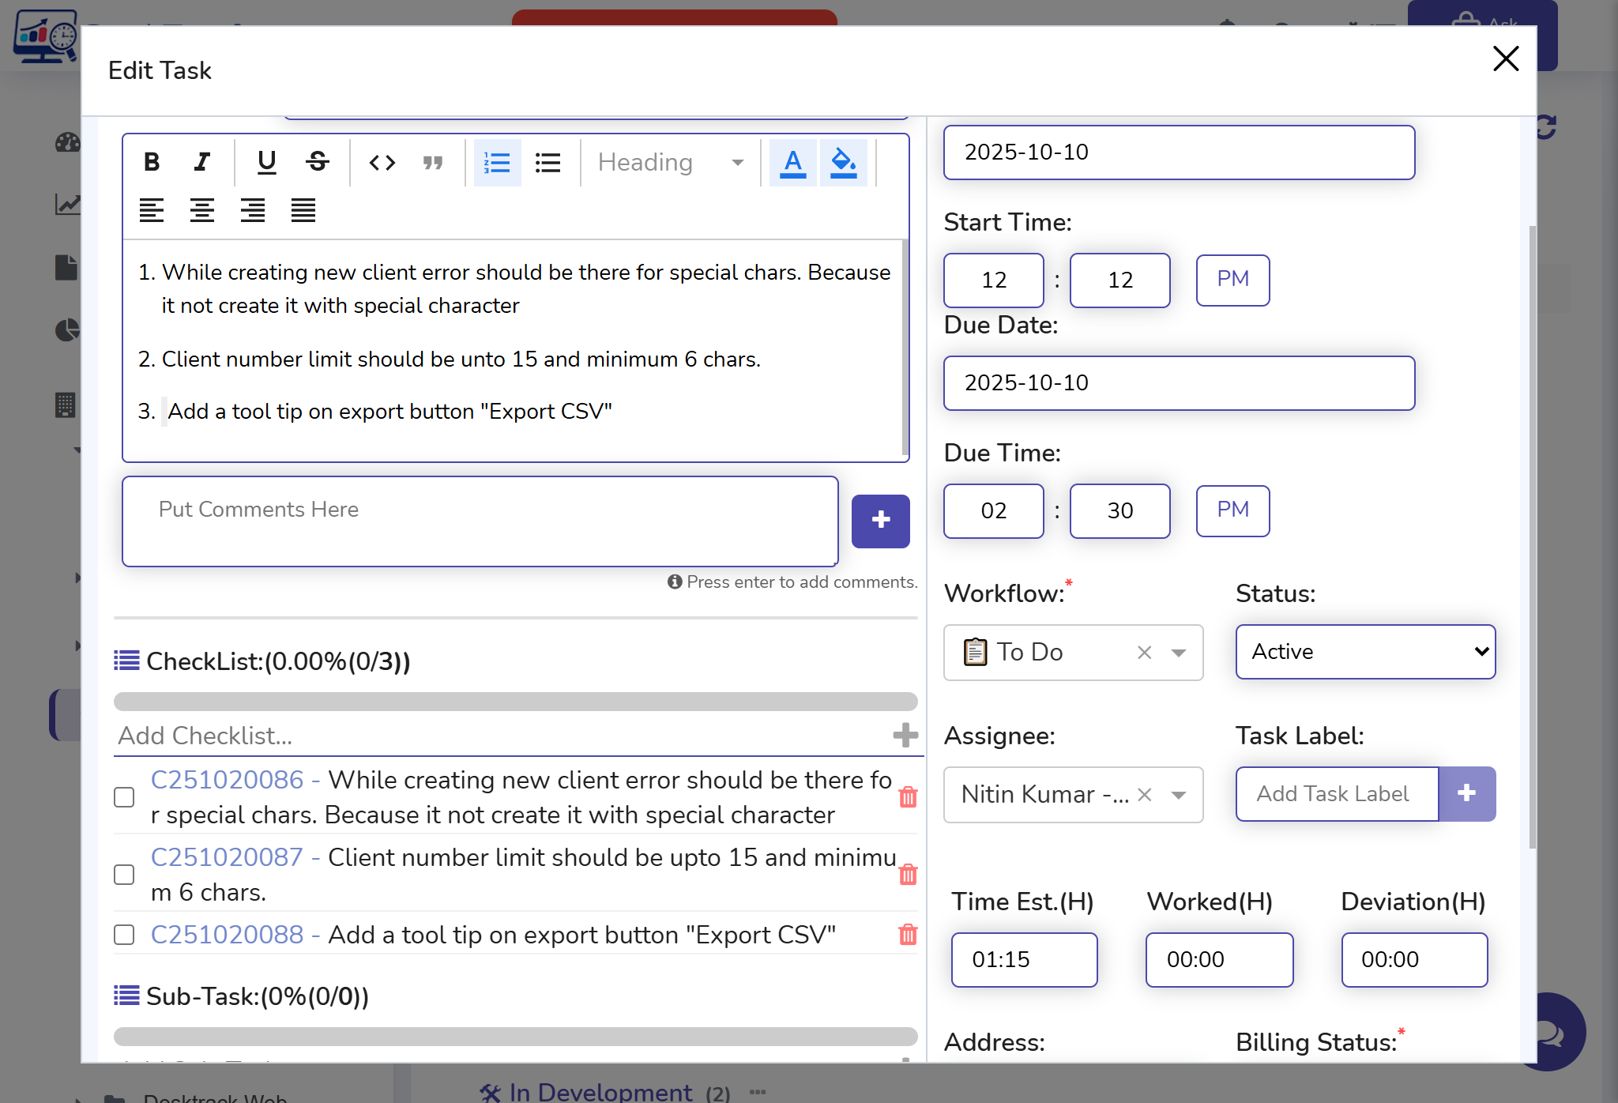
Task: Open the Status dropdown showing Active
Action: point(1365,652)
